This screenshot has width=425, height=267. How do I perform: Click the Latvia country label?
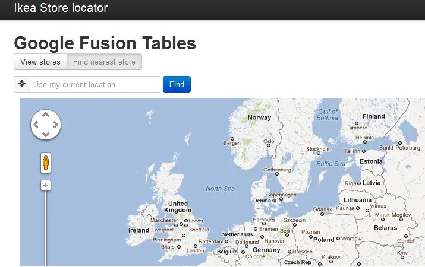click(372, 183)
